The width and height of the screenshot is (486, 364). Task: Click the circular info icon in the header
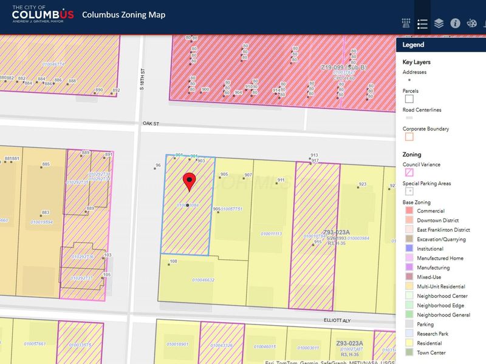pos(455,23)
